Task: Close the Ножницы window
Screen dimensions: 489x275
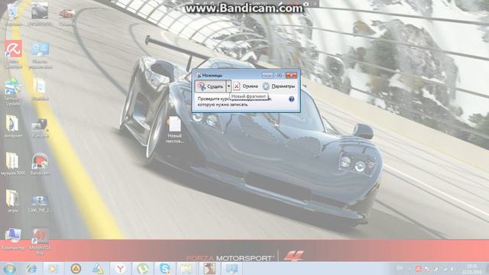Action: coord(291,75)
